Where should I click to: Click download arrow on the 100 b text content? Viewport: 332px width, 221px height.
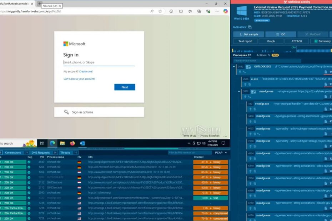[211, 198]
